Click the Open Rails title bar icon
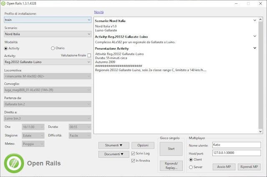The height and width of the screenshot is (177, 267). (x=3, y=3)
